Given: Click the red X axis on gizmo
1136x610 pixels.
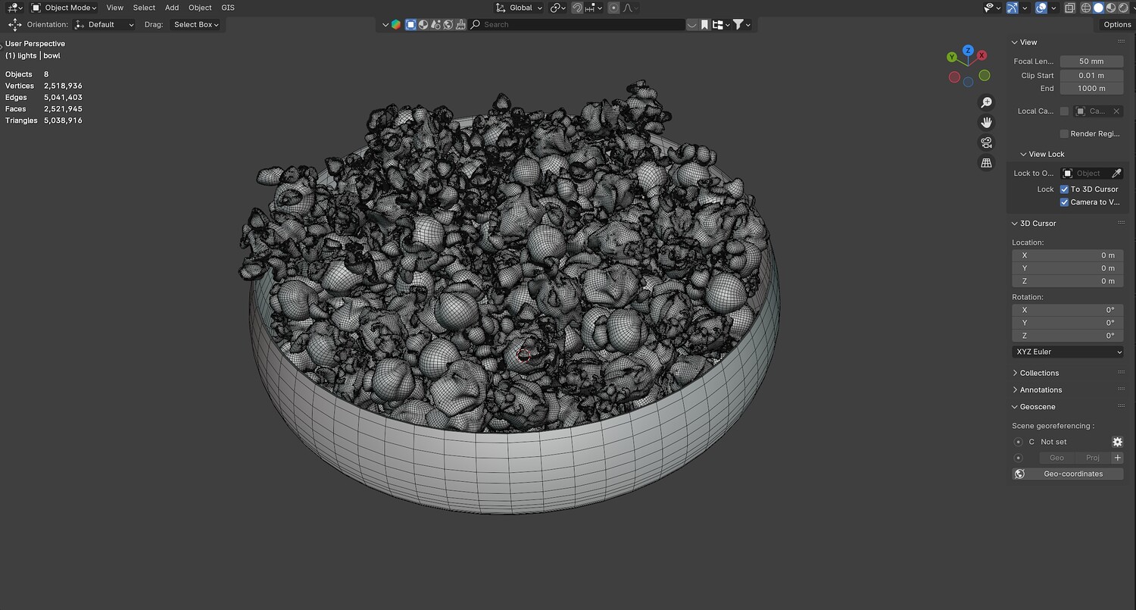Looking at the screenshot, I should point(982,55).
